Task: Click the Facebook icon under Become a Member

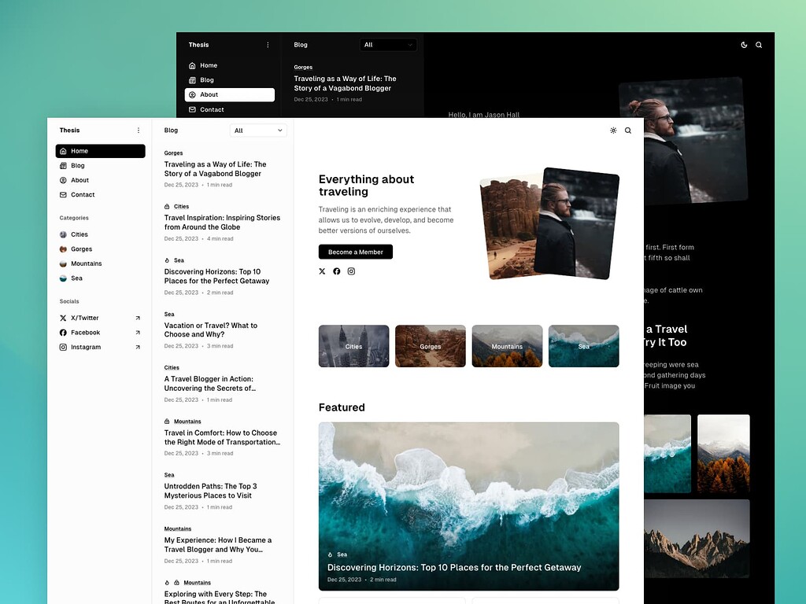Action: (x=336, y=271)
